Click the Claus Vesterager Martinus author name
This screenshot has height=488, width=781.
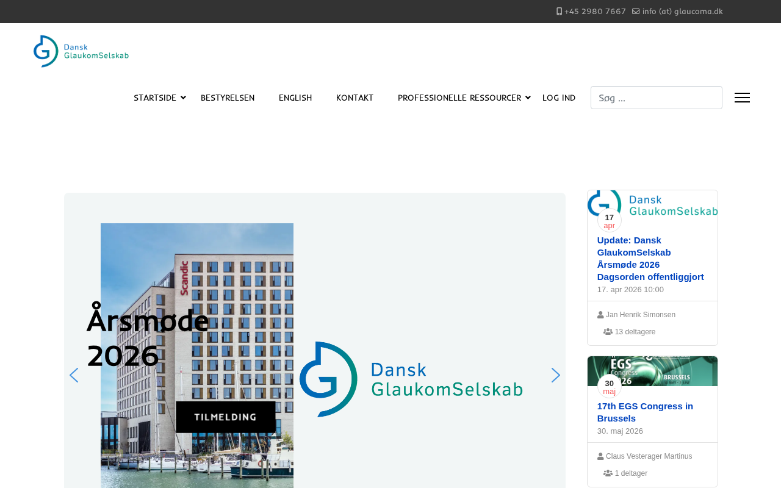click(649, 456)
